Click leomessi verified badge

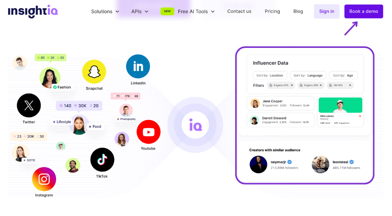[352, 162]
